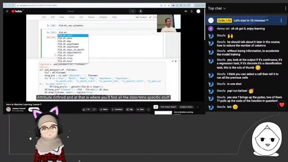Select the Computer Science chip
This screenshot has width=288, height=162.
coord(186,107)
